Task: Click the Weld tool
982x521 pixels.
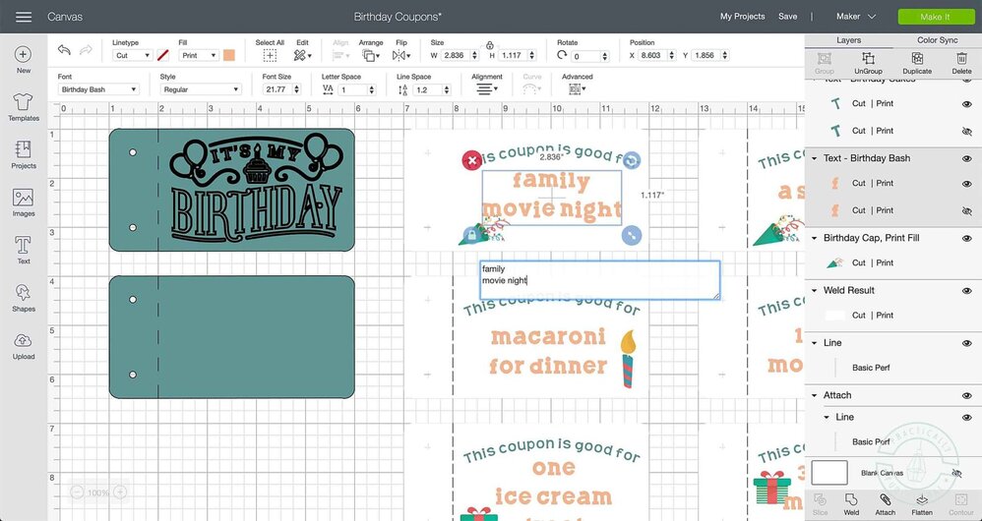Action: 851,504
